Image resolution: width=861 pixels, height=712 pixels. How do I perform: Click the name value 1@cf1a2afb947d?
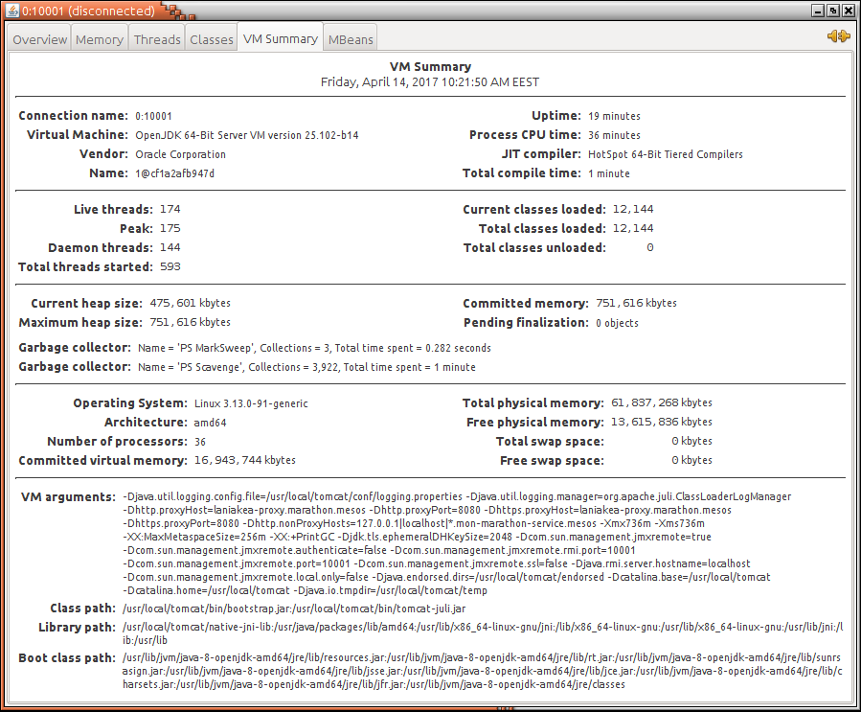[174, 173]
